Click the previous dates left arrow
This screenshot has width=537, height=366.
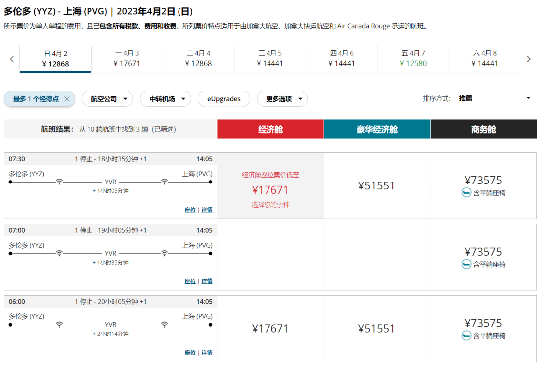[x=12, y=59]
